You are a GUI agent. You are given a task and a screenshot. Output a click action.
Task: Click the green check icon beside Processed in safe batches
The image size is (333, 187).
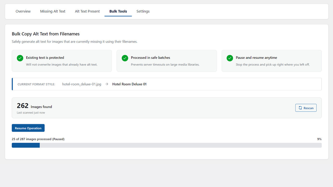(125, 58)
